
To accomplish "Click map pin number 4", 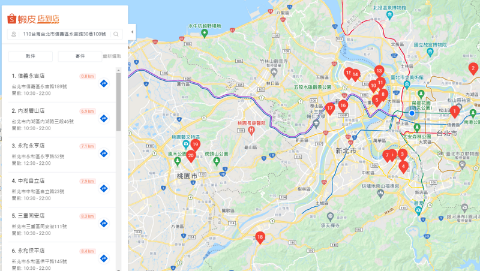I will pos(403,167).
